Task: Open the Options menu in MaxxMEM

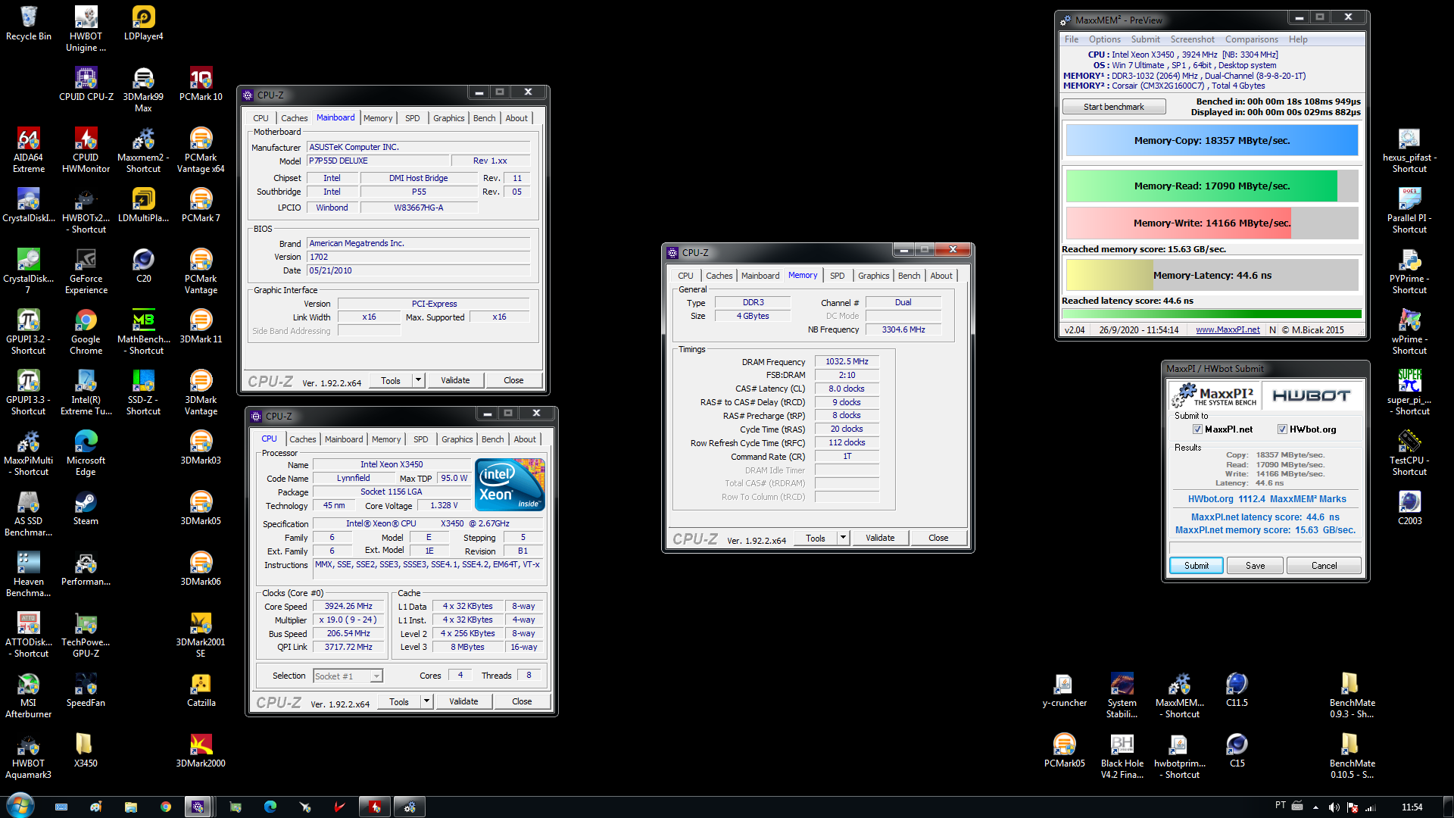Action: point(1104,39)
